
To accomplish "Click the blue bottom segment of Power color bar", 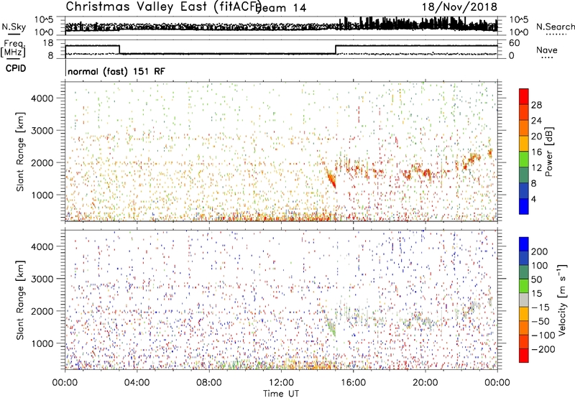I will click(x=524, y=206).
